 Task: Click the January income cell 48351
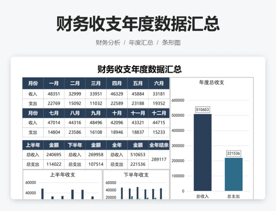tap(54, 94)
